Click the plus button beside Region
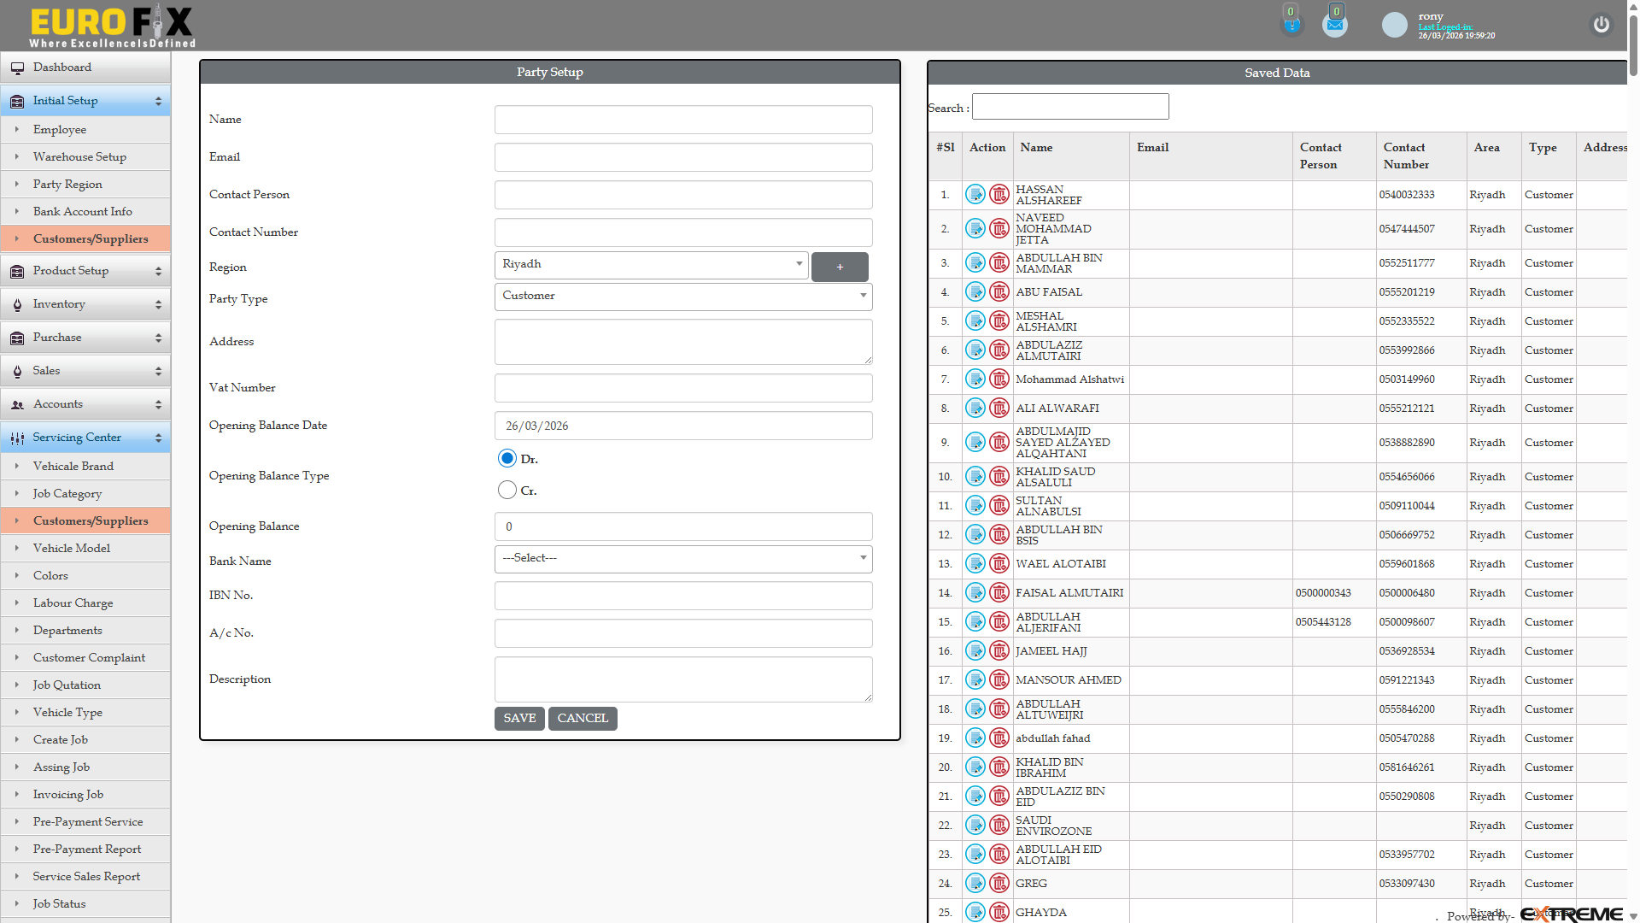Image resolution: width=1640 pixels, height=923 pixels. click(x=840, y=267)
